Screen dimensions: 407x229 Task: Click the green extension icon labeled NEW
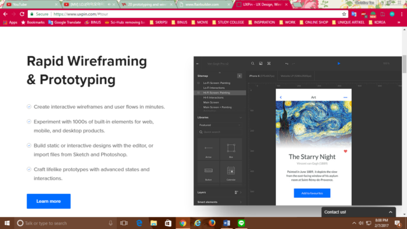click(373, 14)
